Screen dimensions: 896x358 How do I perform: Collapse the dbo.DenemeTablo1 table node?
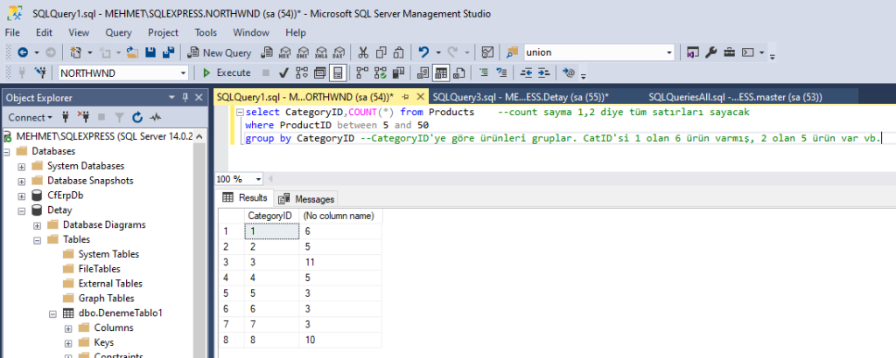click(52, 313)
